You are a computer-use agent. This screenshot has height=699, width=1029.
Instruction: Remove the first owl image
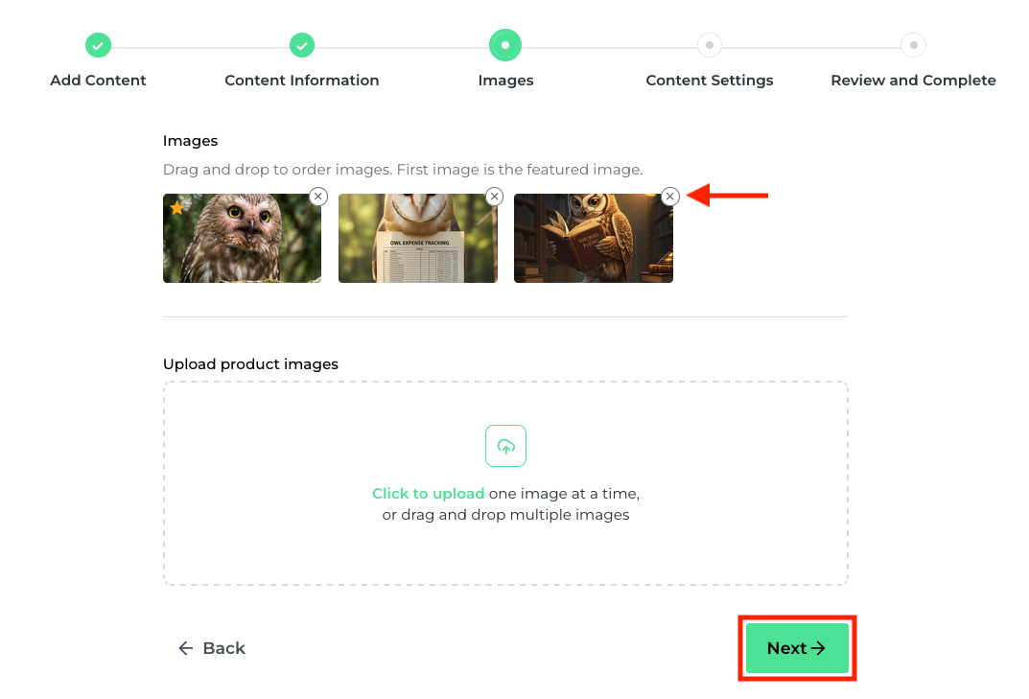(x=318, y=197)
